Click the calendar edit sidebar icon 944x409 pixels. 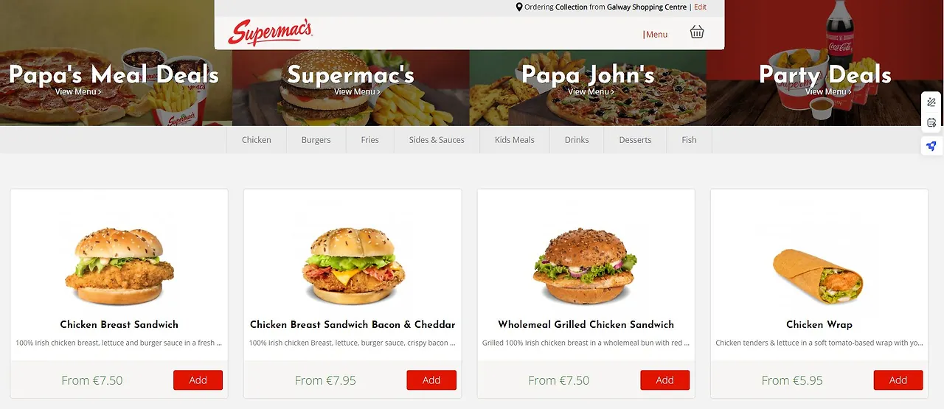point(931,123)
